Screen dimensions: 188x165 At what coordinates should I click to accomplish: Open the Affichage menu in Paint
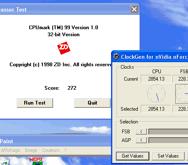click(10, 150)
